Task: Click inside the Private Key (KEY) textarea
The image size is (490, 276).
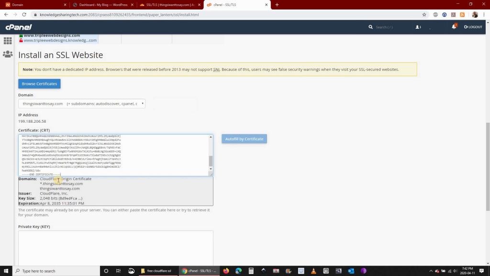Action: coord(116,248)
